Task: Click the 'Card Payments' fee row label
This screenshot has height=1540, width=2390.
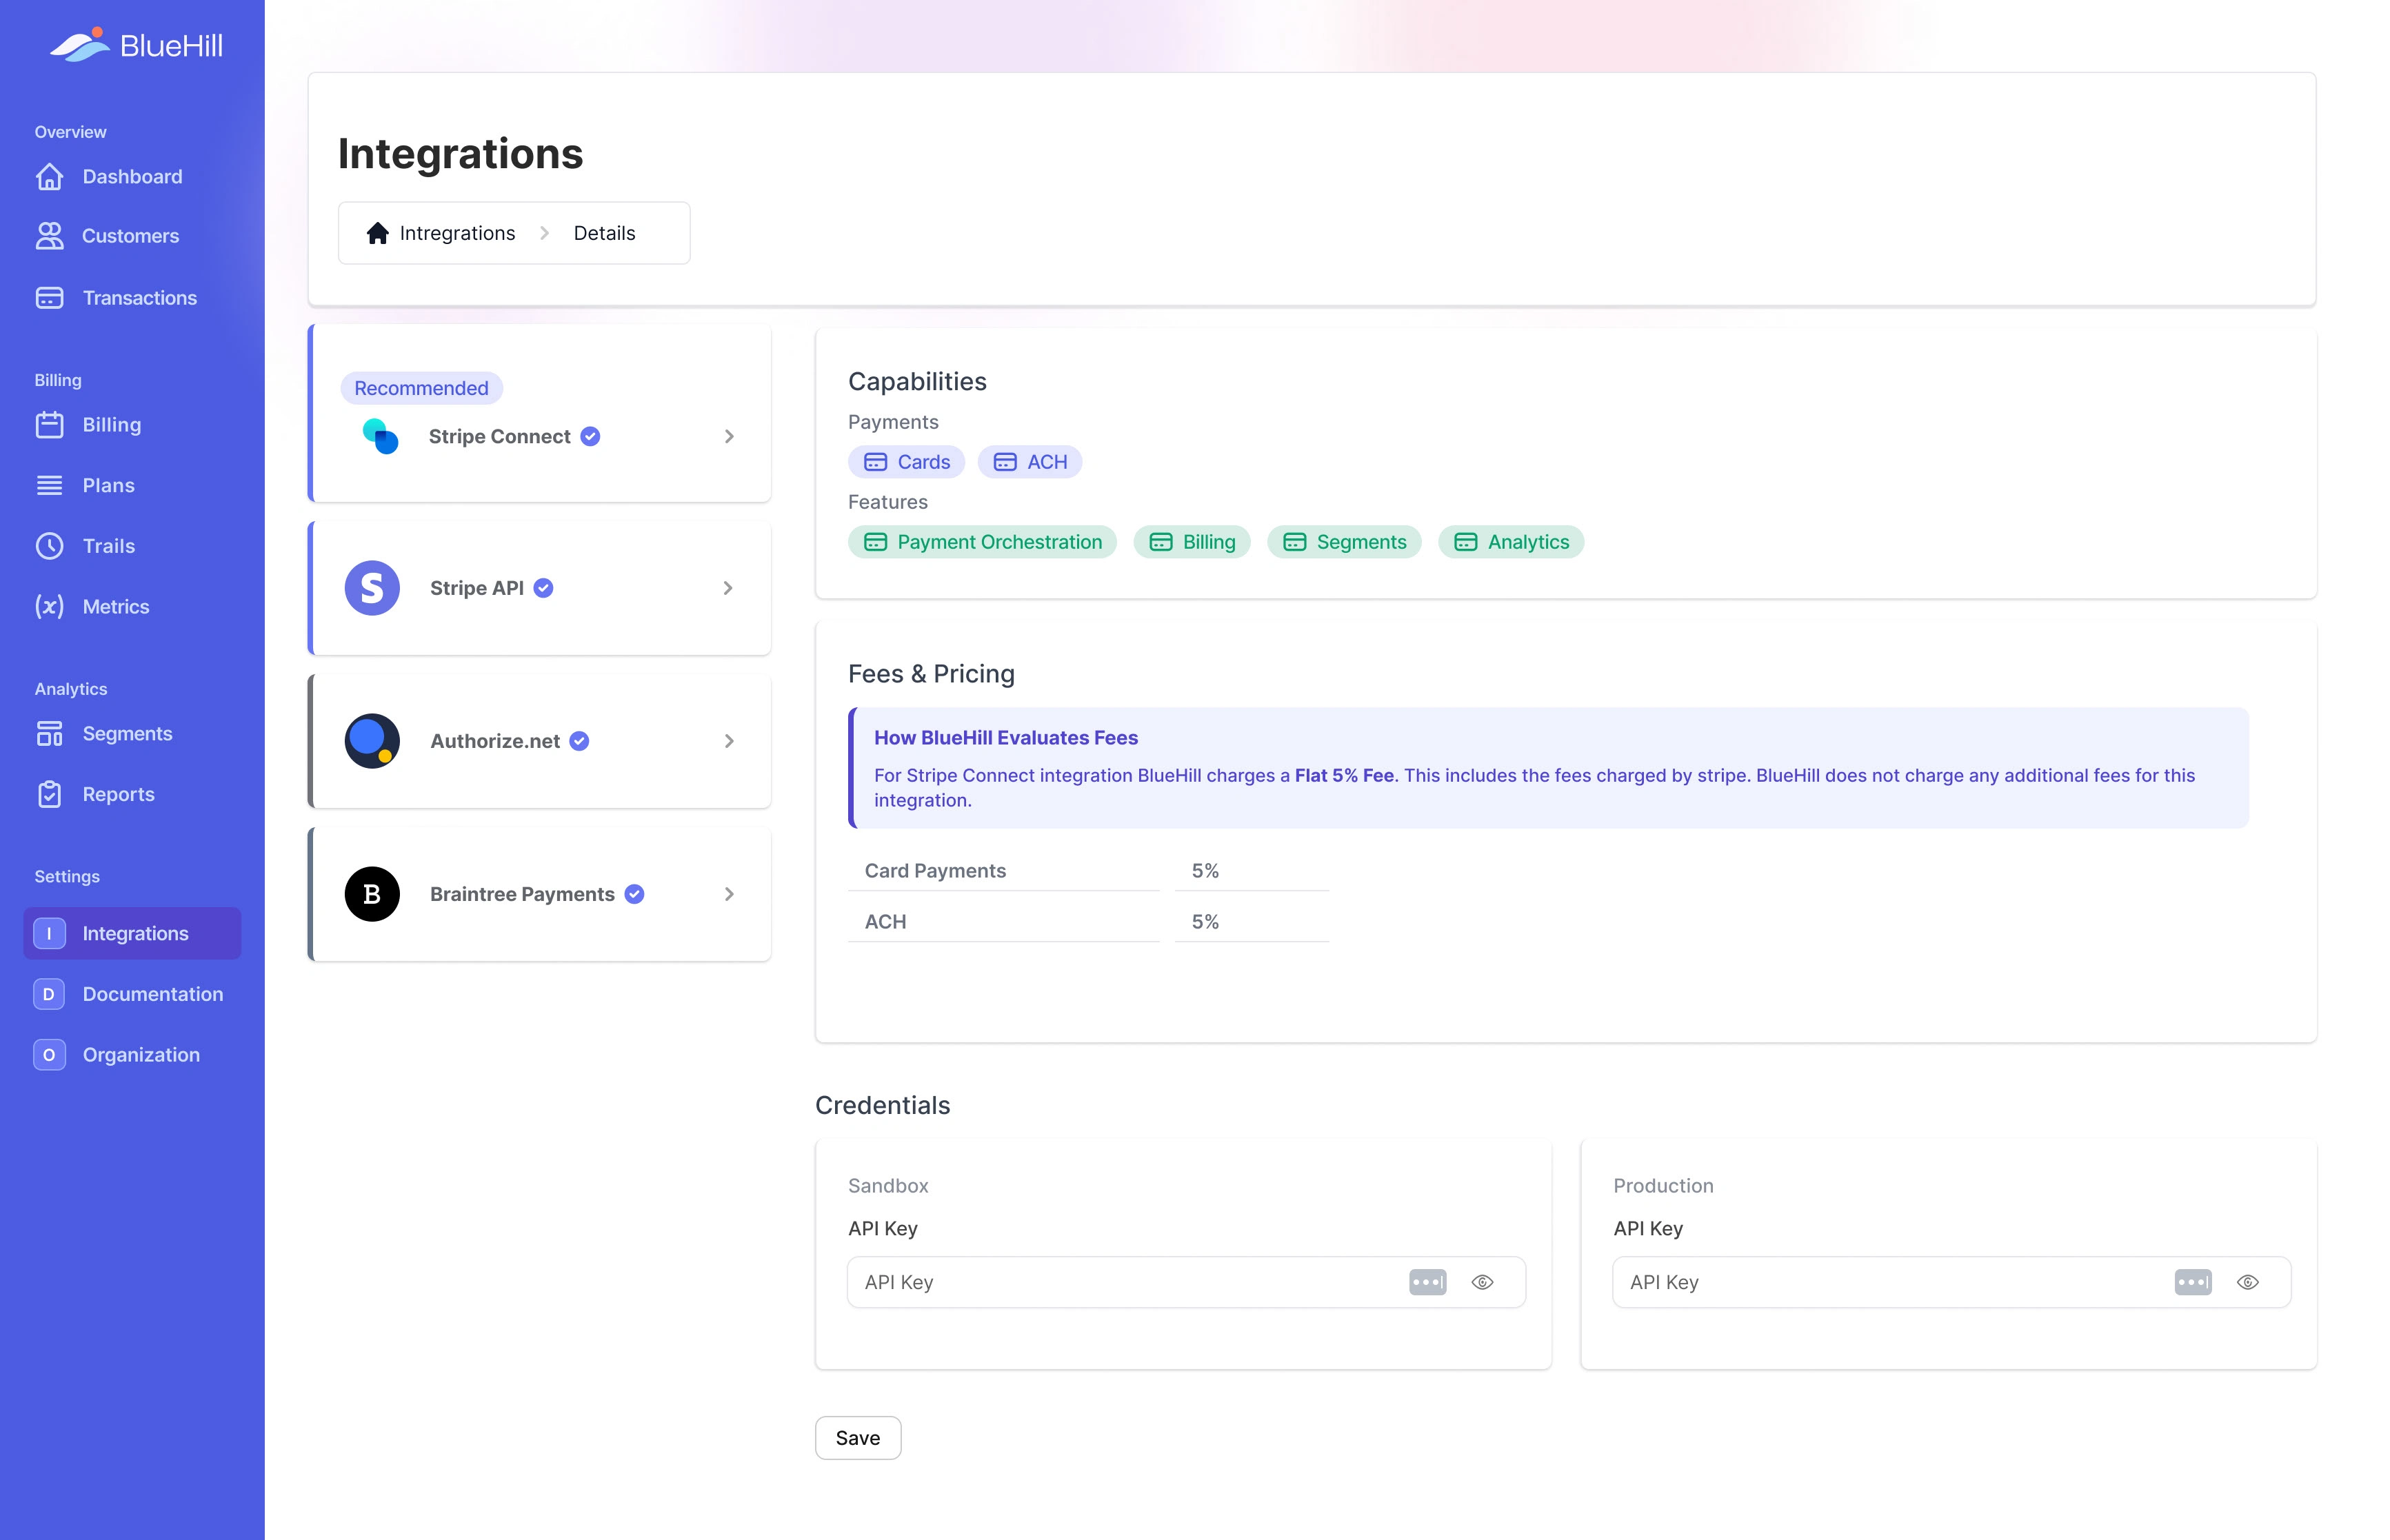Action: [x=935, y=871]
